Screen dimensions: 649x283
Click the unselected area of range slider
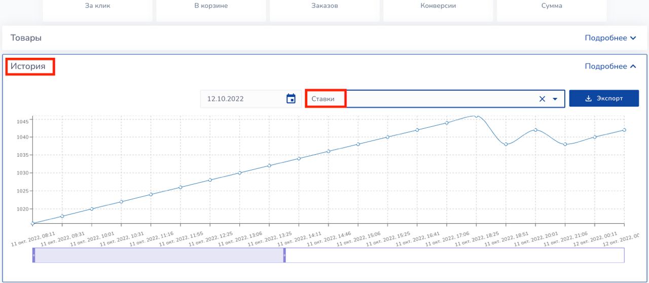click(454, 256)
